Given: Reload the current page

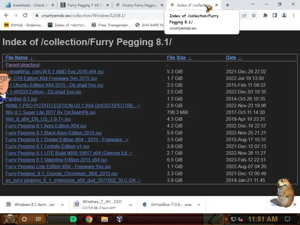Looking at the screenshot, I should [x=25, y=15].
